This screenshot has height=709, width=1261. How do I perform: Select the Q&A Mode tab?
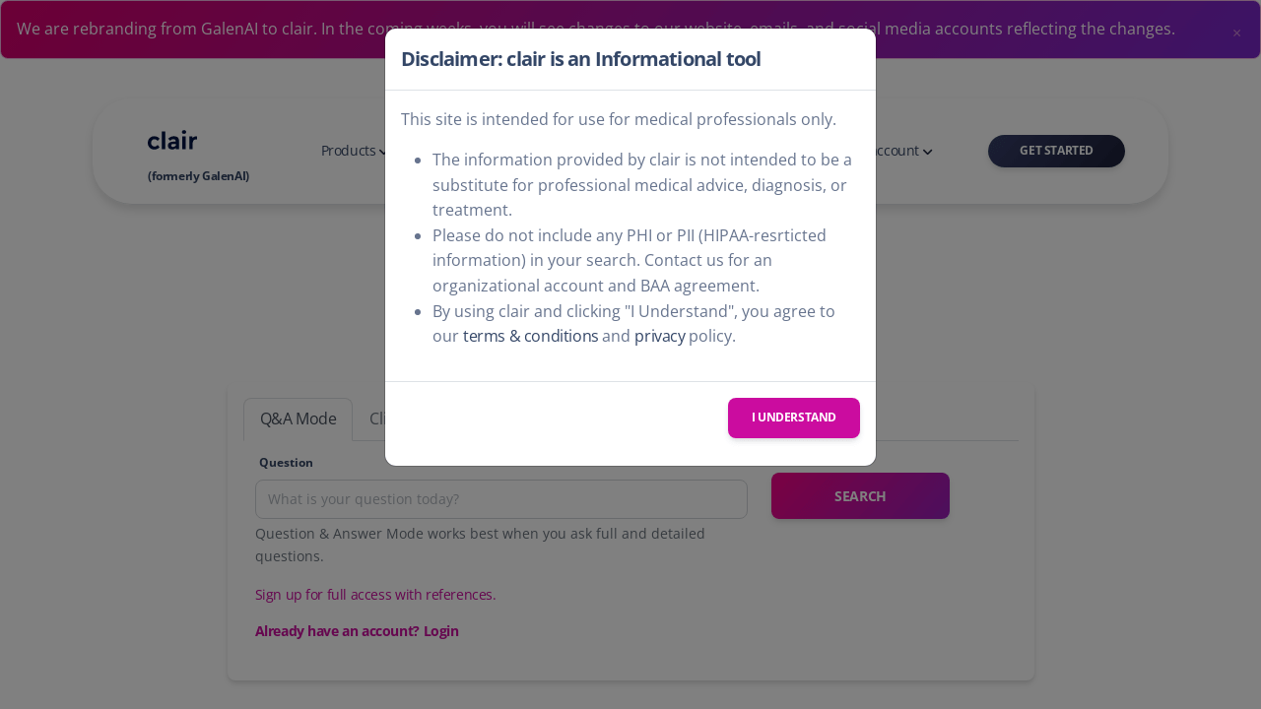pyautogui.click(x=298, y=419)
